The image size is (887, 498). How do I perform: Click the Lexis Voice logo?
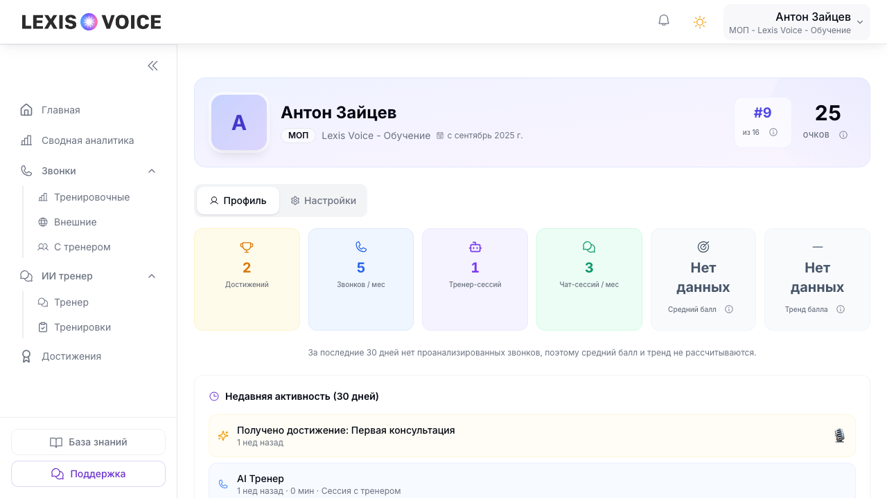pos(91,22)
